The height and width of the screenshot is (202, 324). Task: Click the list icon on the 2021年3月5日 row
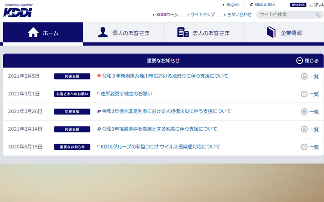coord(304,76)
